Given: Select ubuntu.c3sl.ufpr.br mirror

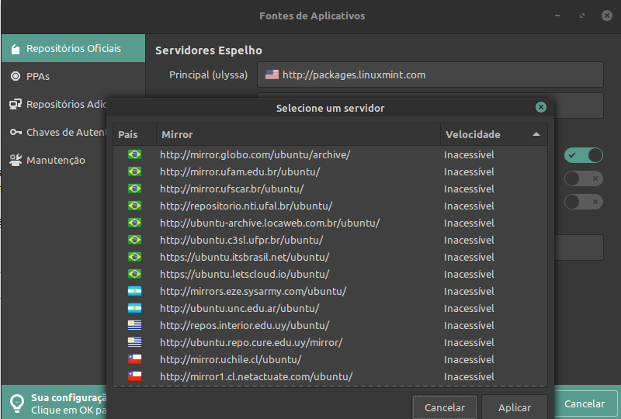Looking at the screenshot, I should pyautogui.click(x=331, y=240).
